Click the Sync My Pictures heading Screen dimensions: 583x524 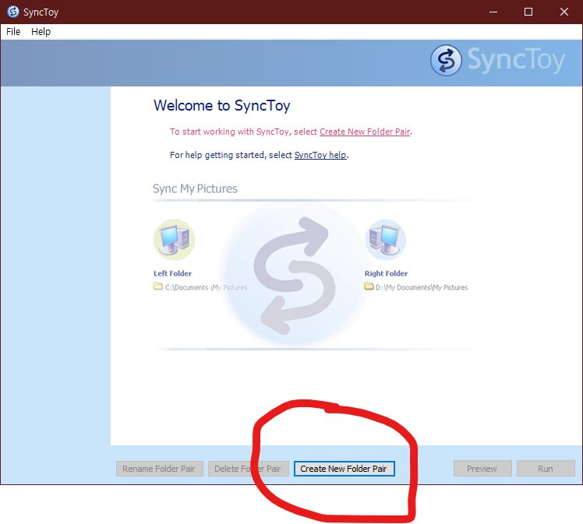tap(195, 188)
